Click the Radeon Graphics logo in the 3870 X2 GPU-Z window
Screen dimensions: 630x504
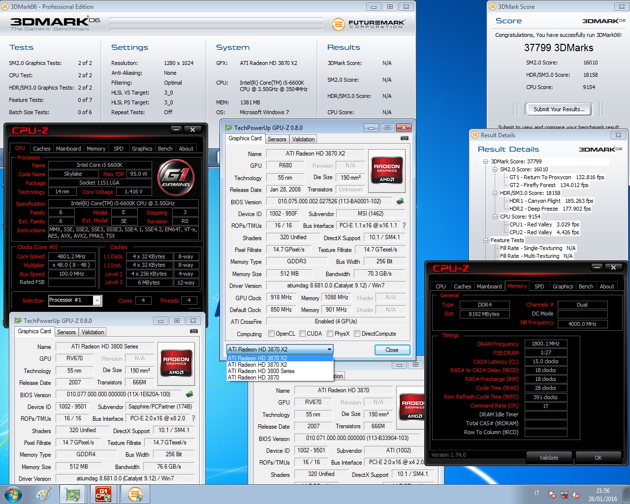click(x=387, y=171)
